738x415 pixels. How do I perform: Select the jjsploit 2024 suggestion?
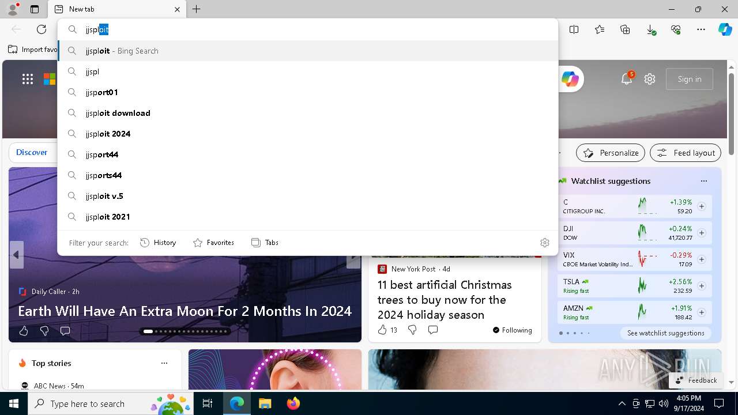click(308, 134)
